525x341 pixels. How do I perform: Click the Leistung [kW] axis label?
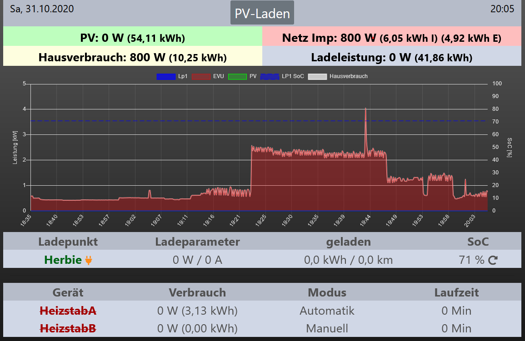(x=15, y=148)
